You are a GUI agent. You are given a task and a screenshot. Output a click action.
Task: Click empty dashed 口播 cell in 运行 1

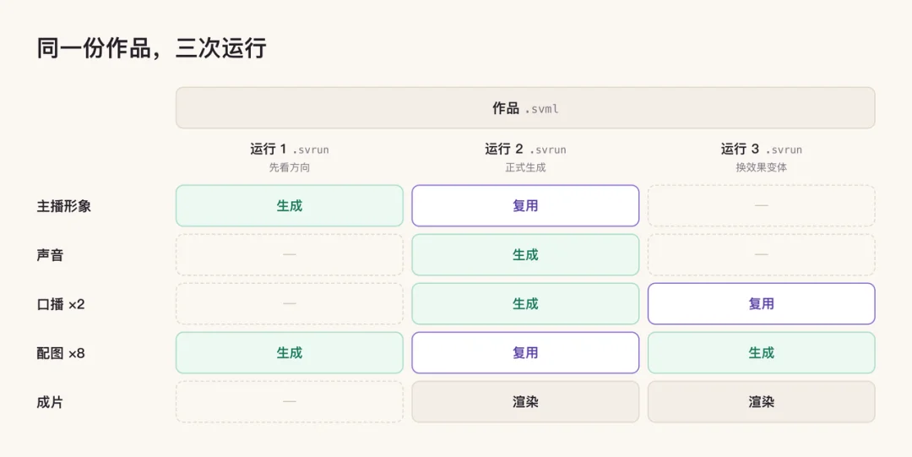[x=290, y=303]
